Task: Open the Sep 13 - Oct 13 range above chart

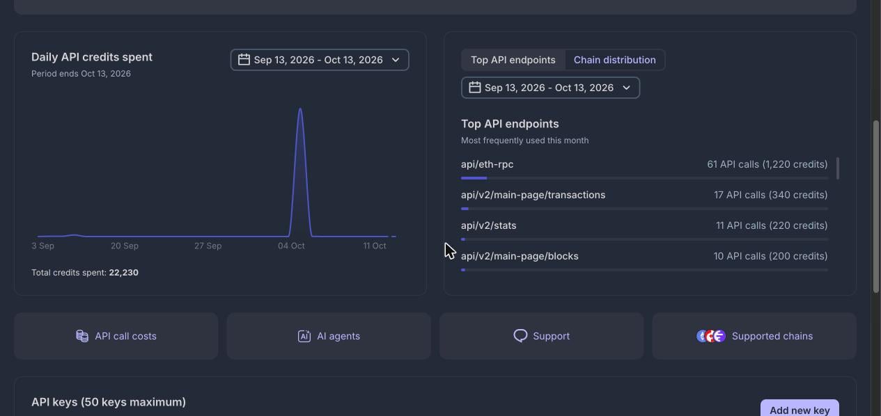Action: pyautogui.click(x=320, y=60)
